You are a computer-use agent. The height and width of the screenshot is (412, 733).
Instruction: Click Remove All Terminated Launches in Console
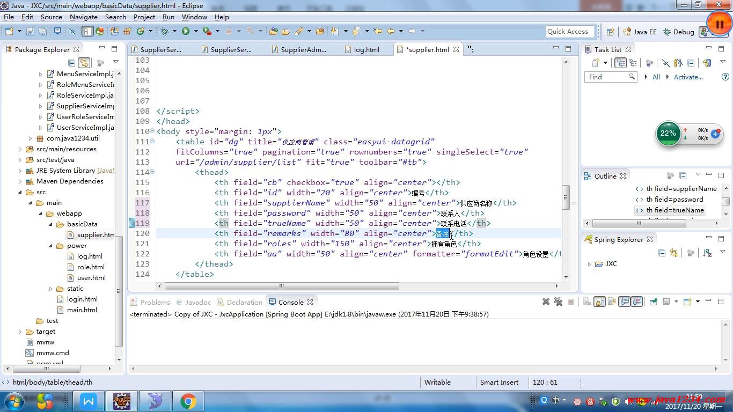click(558, 301)
